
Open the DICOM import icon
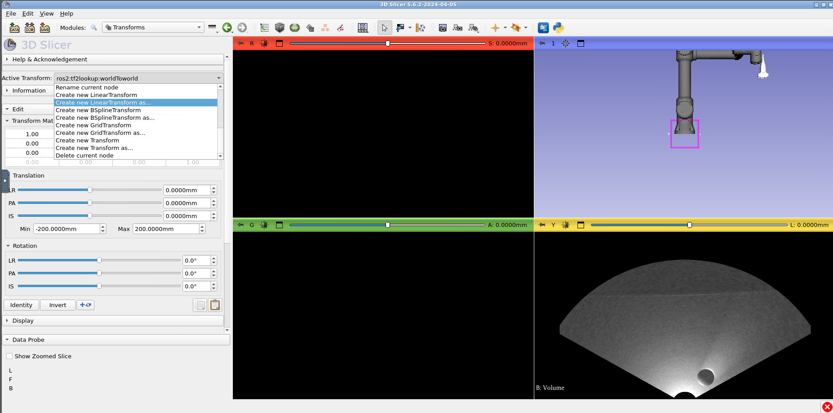click(29, 28)
